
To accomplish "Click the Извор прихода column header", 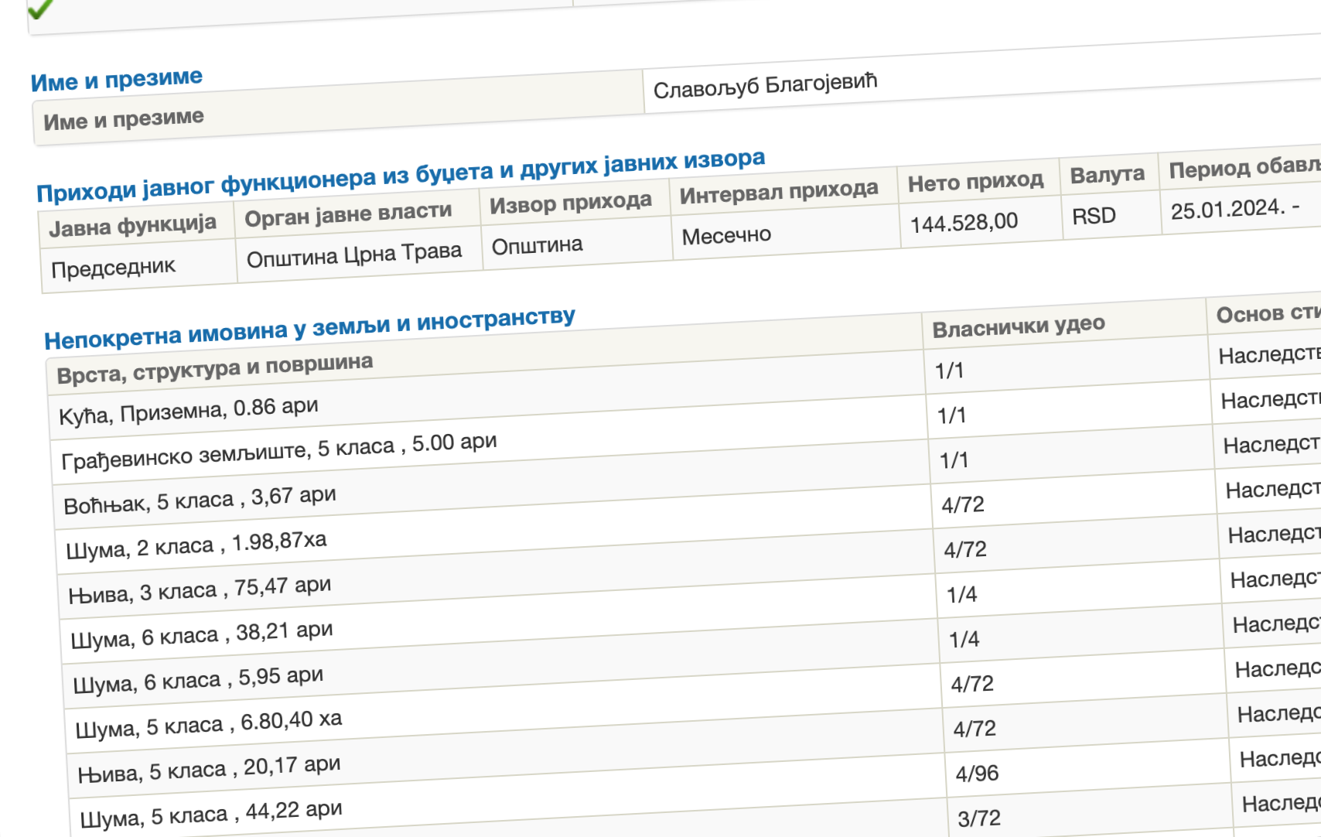I will 570,203.
